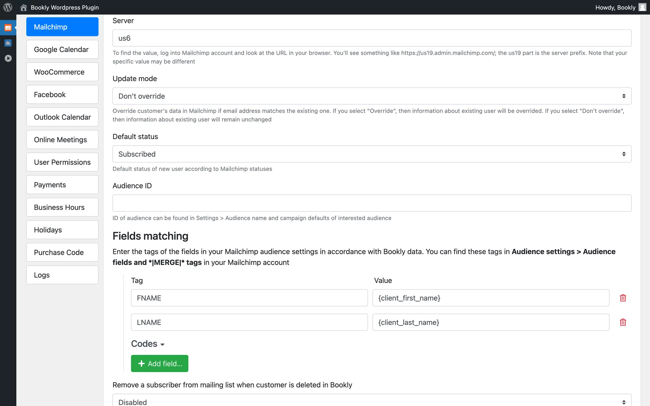Screen dimensions: 650x406
Task: Click the Add field button
Action: (160, 363)
